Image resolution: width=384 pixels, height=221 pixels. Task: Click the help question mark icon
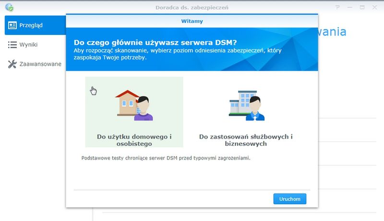coord(338,7)
